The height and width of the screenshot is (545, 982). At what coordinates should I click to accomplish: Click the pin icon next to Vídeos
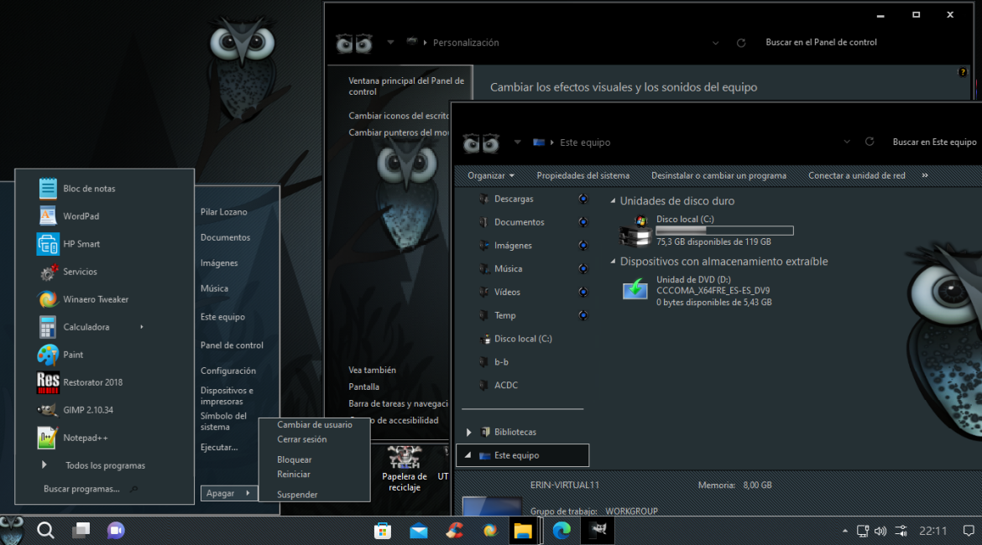[583, 293]
